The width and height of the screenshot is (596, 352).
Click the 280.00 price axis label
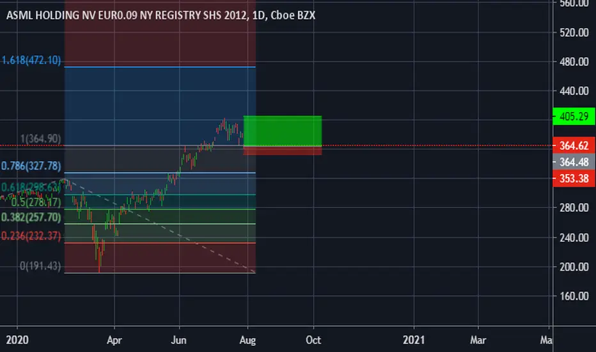click(574, 208)
